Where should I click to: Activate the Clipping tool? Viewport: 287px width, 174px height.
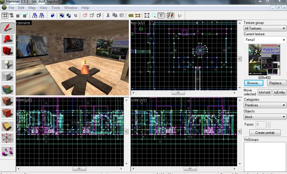pos(8,126)
